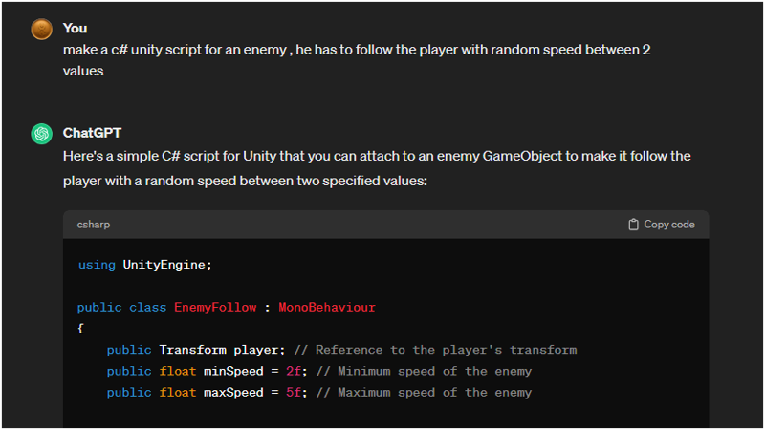The image size is (765, 430).
Task: Click the "Transform player" declaration
Action: 219,350
